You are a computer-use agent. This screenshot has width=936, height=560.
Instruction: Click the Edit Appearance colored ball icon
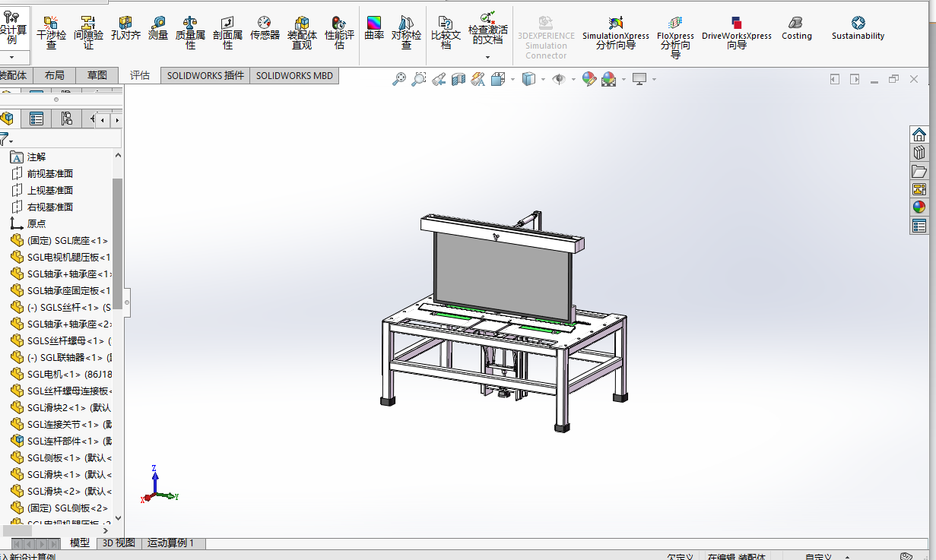click(589, 79)
